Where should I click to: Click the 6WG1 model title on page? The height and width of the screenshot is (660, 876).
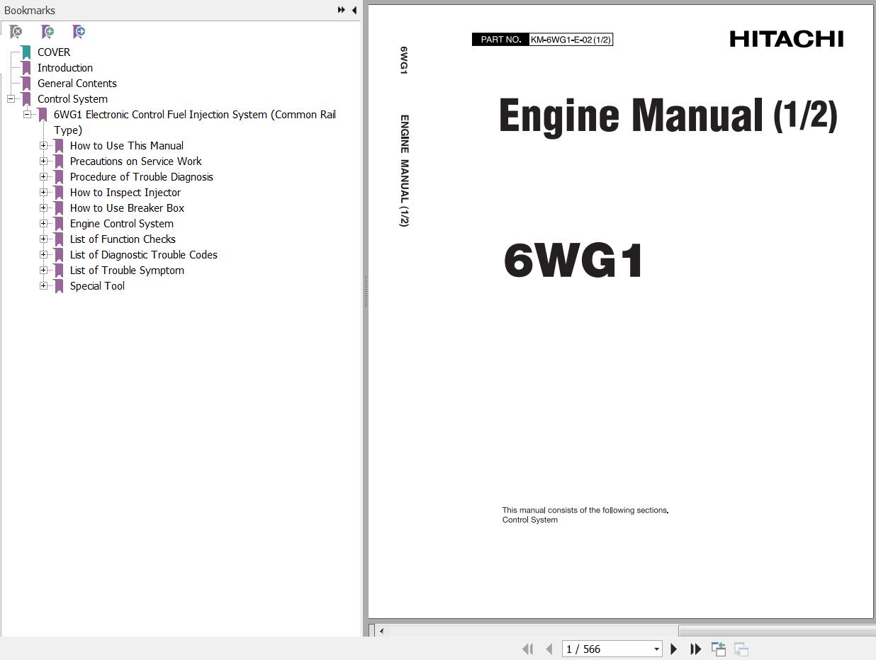(573, 260)
